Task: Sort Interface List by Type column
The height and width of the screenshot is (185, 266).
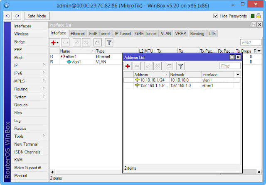Action: click(116, 51)
